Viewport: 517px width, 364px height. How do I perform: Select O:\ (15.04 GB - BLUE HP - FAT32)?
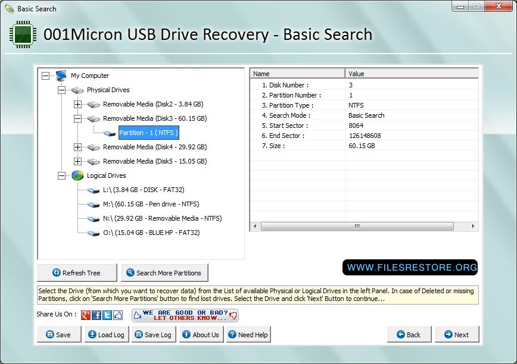click(x=151, y=233)
